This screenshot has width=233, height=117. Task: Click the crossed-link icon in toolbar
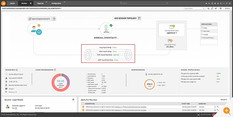[216, 8]
